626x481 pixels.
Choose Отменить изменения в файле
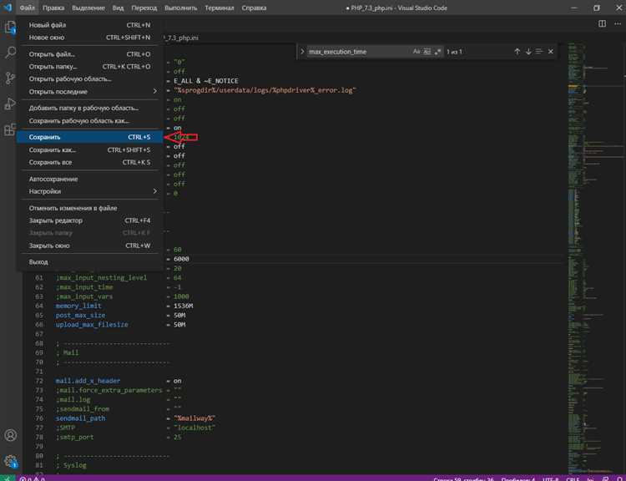pos(90,208)
